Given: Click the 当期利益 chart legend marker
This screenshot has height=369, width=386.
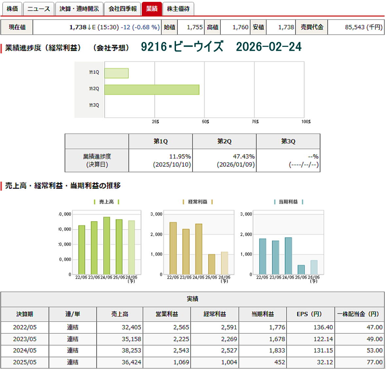Looking at the screenshot, I should 274,202.
